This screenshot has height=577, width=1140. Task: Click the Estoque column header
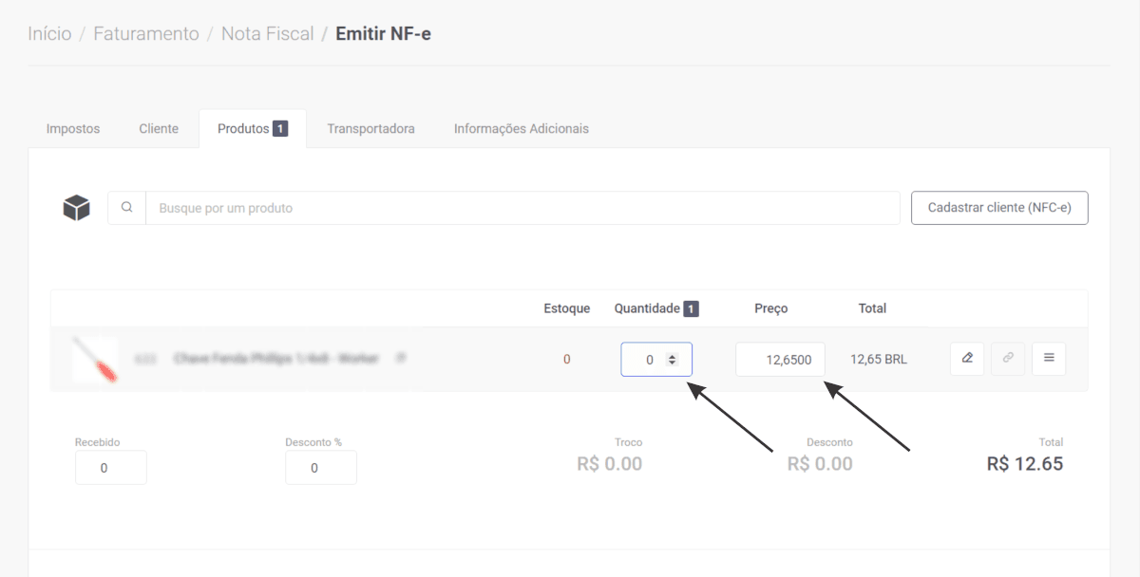point(567,308)
